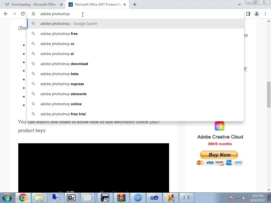271x203 pixels.
Task: Select the adobe photoshop cc suggestion
Action: click(x=135, y=44)
